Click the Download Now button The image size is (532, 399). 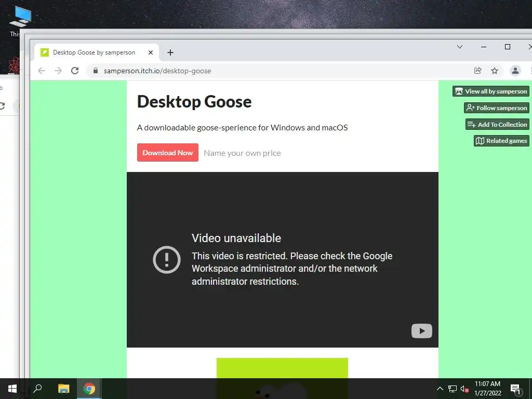point(168,153)
